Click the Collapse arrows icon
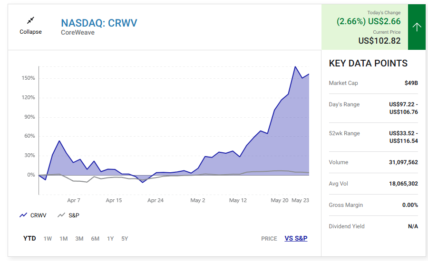Viewport: 428px width, 261px height. 30,20
